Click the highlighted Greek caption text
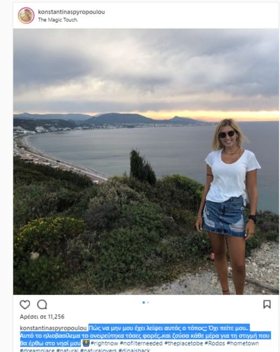This screenshot has height=352, width=280. click(x=145, y=336)
